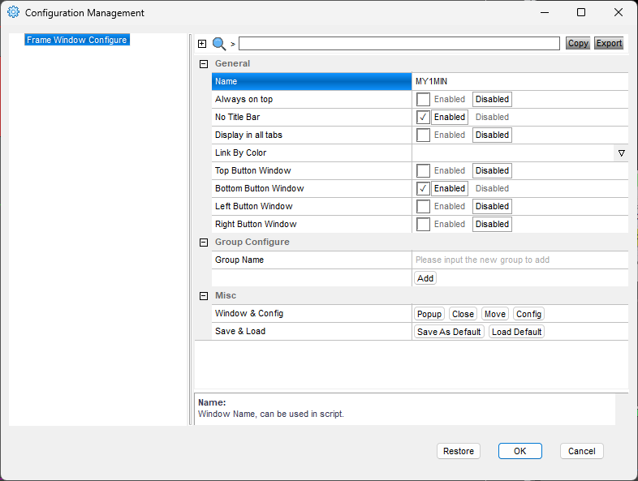Click the Add group button
The height and width of the screenshot is (481, 638).
point(425,278)
